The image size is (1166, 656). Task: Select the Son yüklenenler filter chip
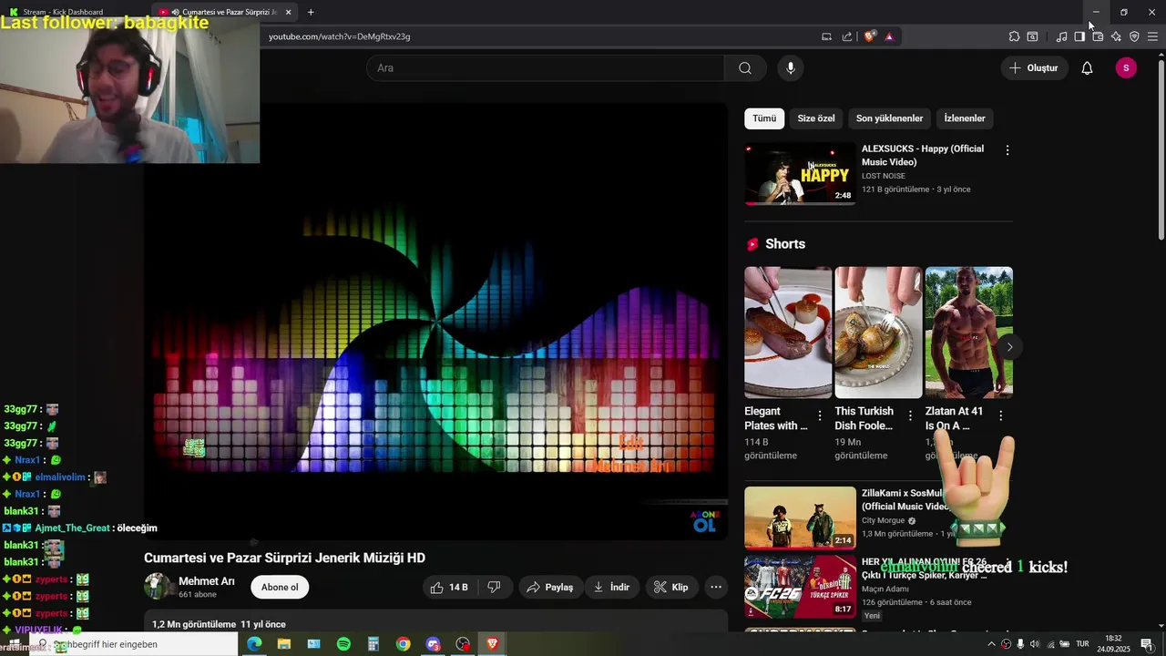click(x=889, y=118)
